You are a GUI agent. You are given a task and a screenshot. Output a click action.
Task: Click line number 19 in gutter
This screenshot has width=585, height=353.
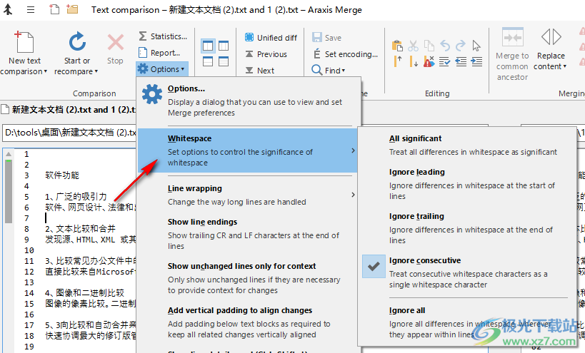coord(29,347)
